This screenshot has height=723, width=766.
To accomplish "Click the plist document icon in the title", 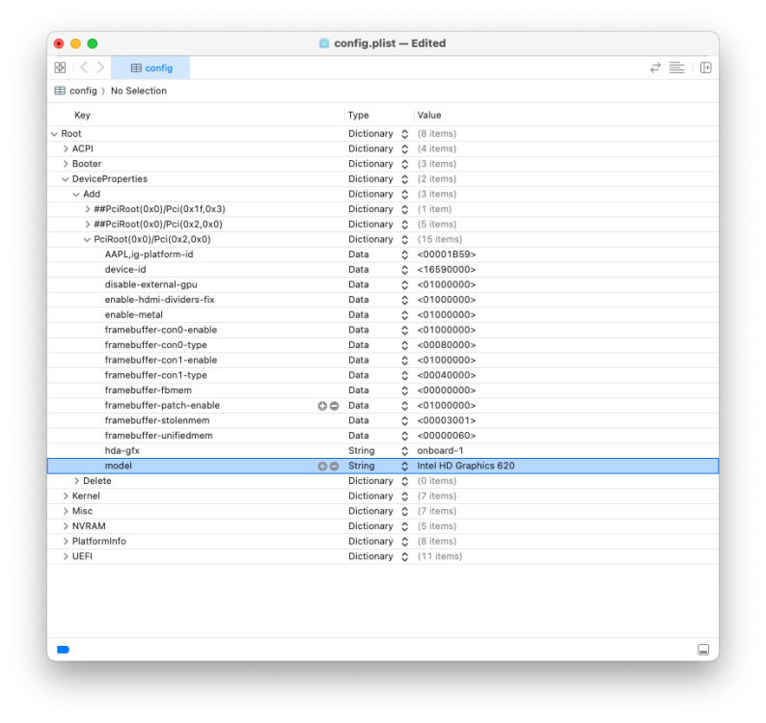I will [x=324, y=43].
